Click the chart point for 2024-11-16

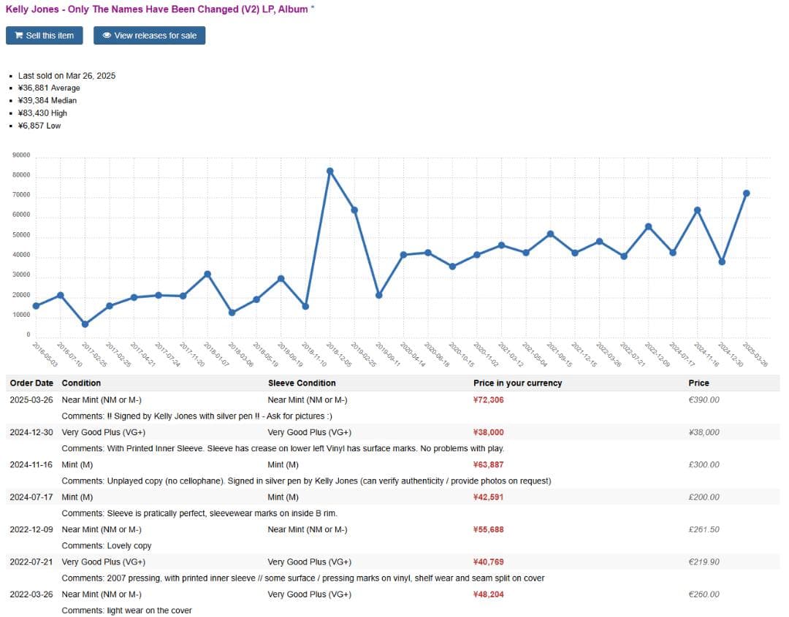(x=697, y=210)
